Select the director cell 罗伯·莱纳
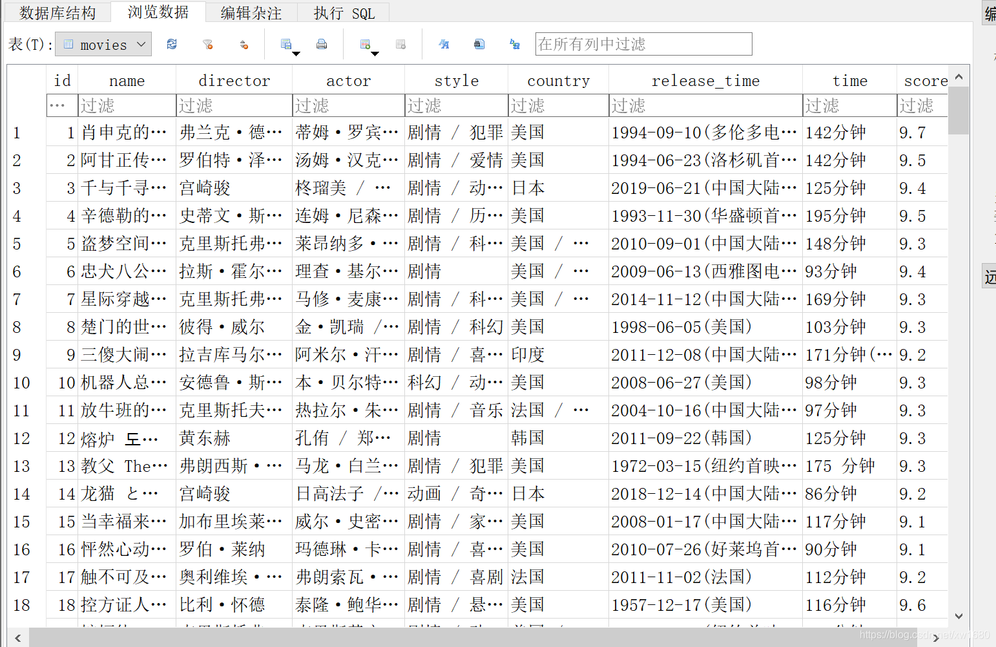The width and height of the screenshot is (996, 647). pos(234,549)
